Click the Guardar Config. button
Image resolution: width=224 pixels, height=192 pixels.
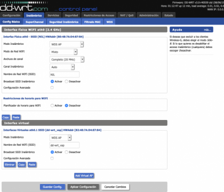point(52,187)
